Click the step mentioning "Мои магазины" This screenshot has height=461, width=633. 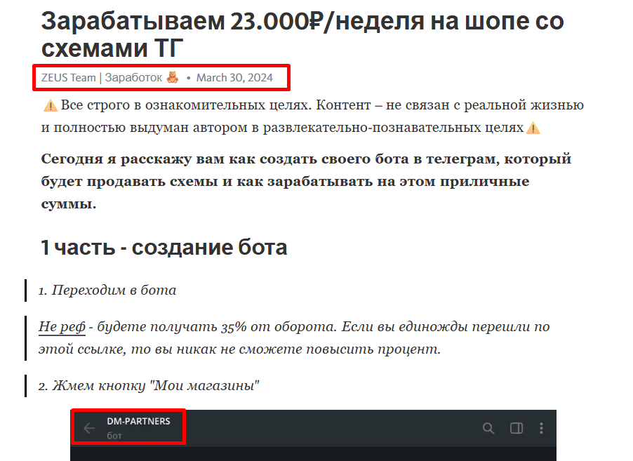point(149,385)
